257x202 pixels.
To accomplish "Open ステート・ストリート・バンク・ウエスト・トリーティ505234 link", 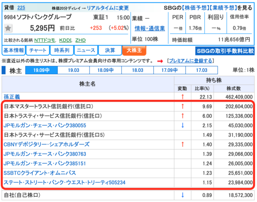I will click(x=64, y=182).
